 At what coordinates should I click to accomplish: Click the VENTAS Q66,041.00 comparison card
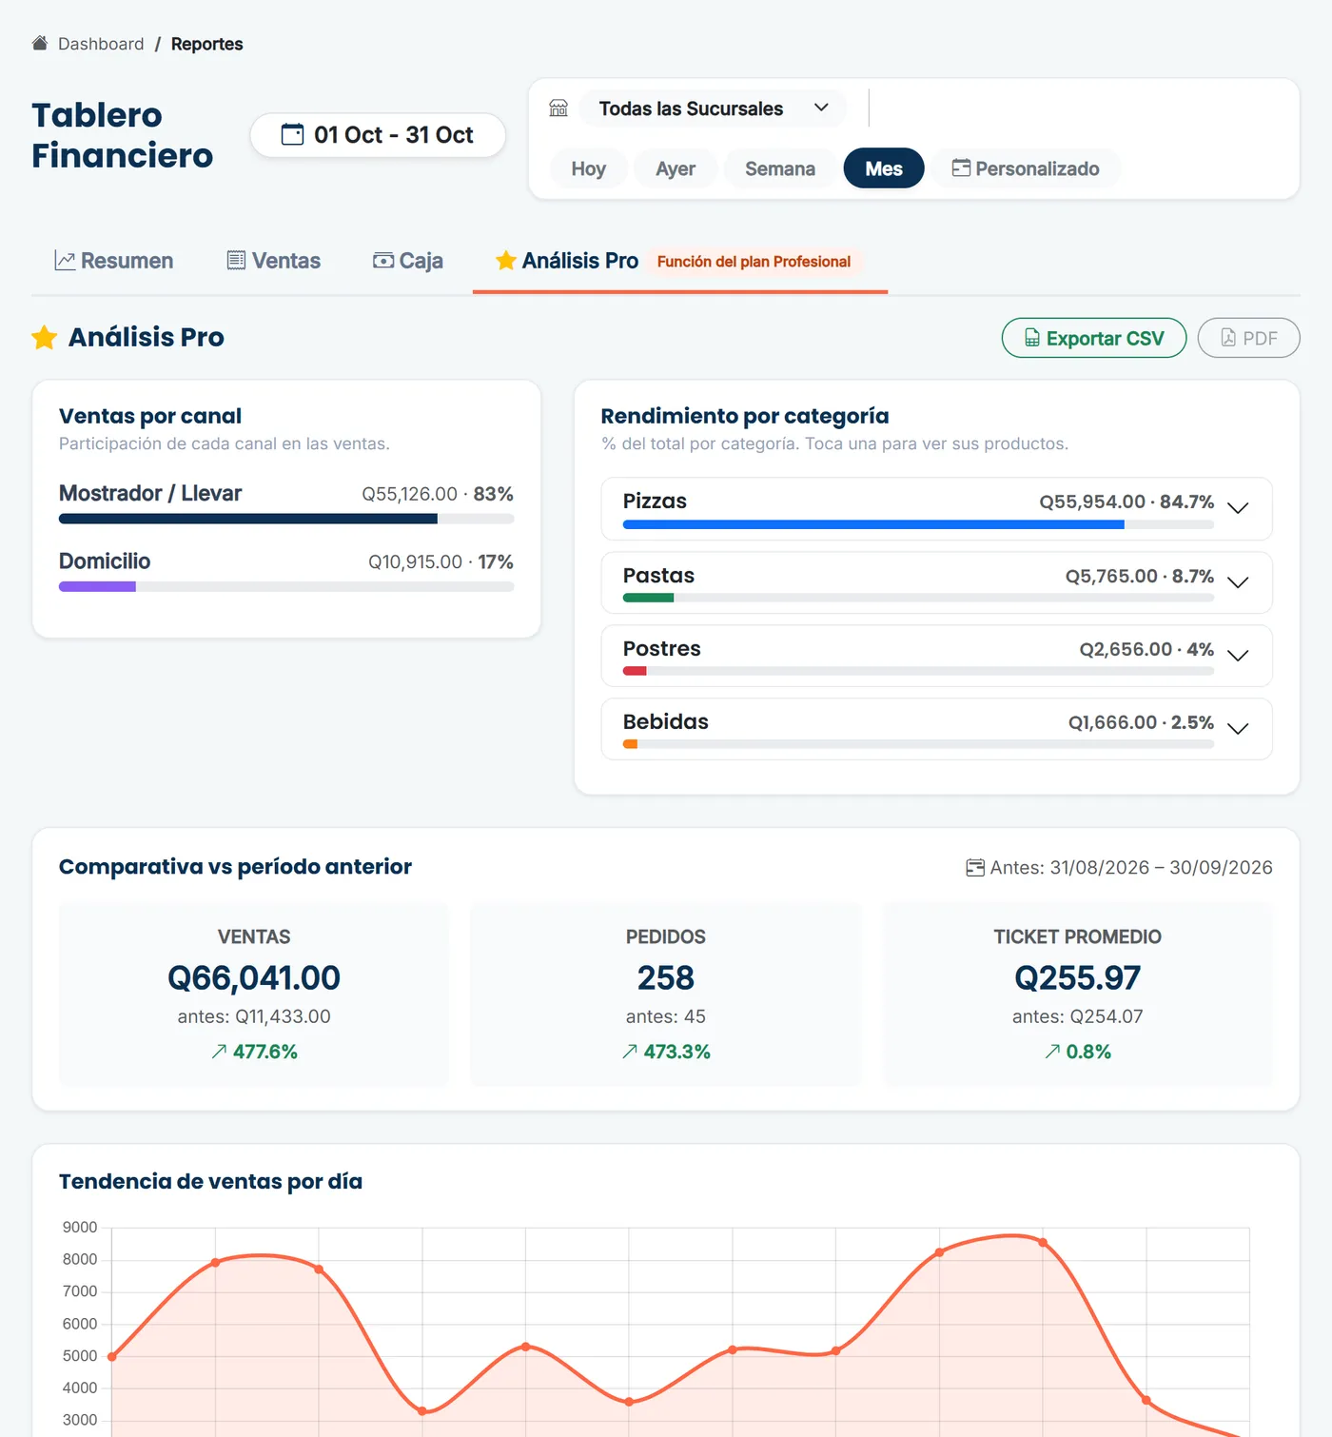pos(254,994)
